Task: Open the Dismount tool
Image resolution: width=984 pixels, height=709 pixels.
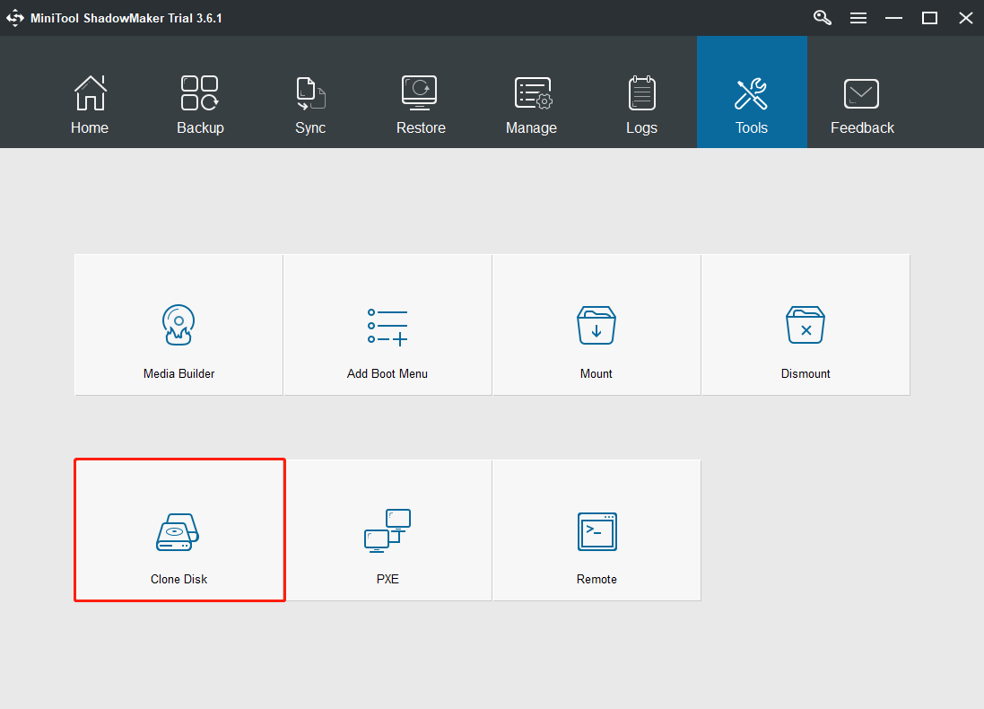Action: coord(805,325)
